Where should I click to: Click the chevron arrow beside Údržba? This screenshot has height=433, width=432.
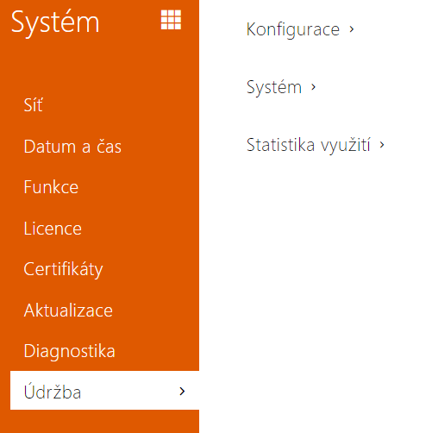pyautogui.click(x=182, y=391)
